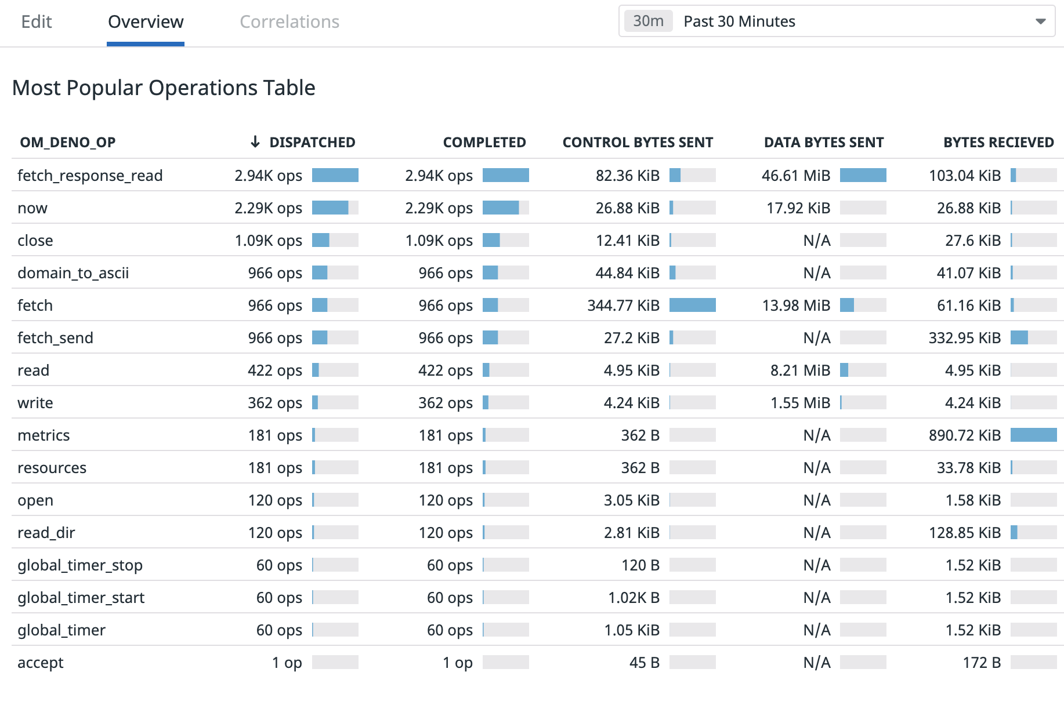Select the fetch_response_read operation row
1064x705 pixels.
click(x=91, y=175)
